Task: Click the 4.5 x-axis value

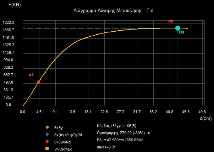Action: point(39,112)
